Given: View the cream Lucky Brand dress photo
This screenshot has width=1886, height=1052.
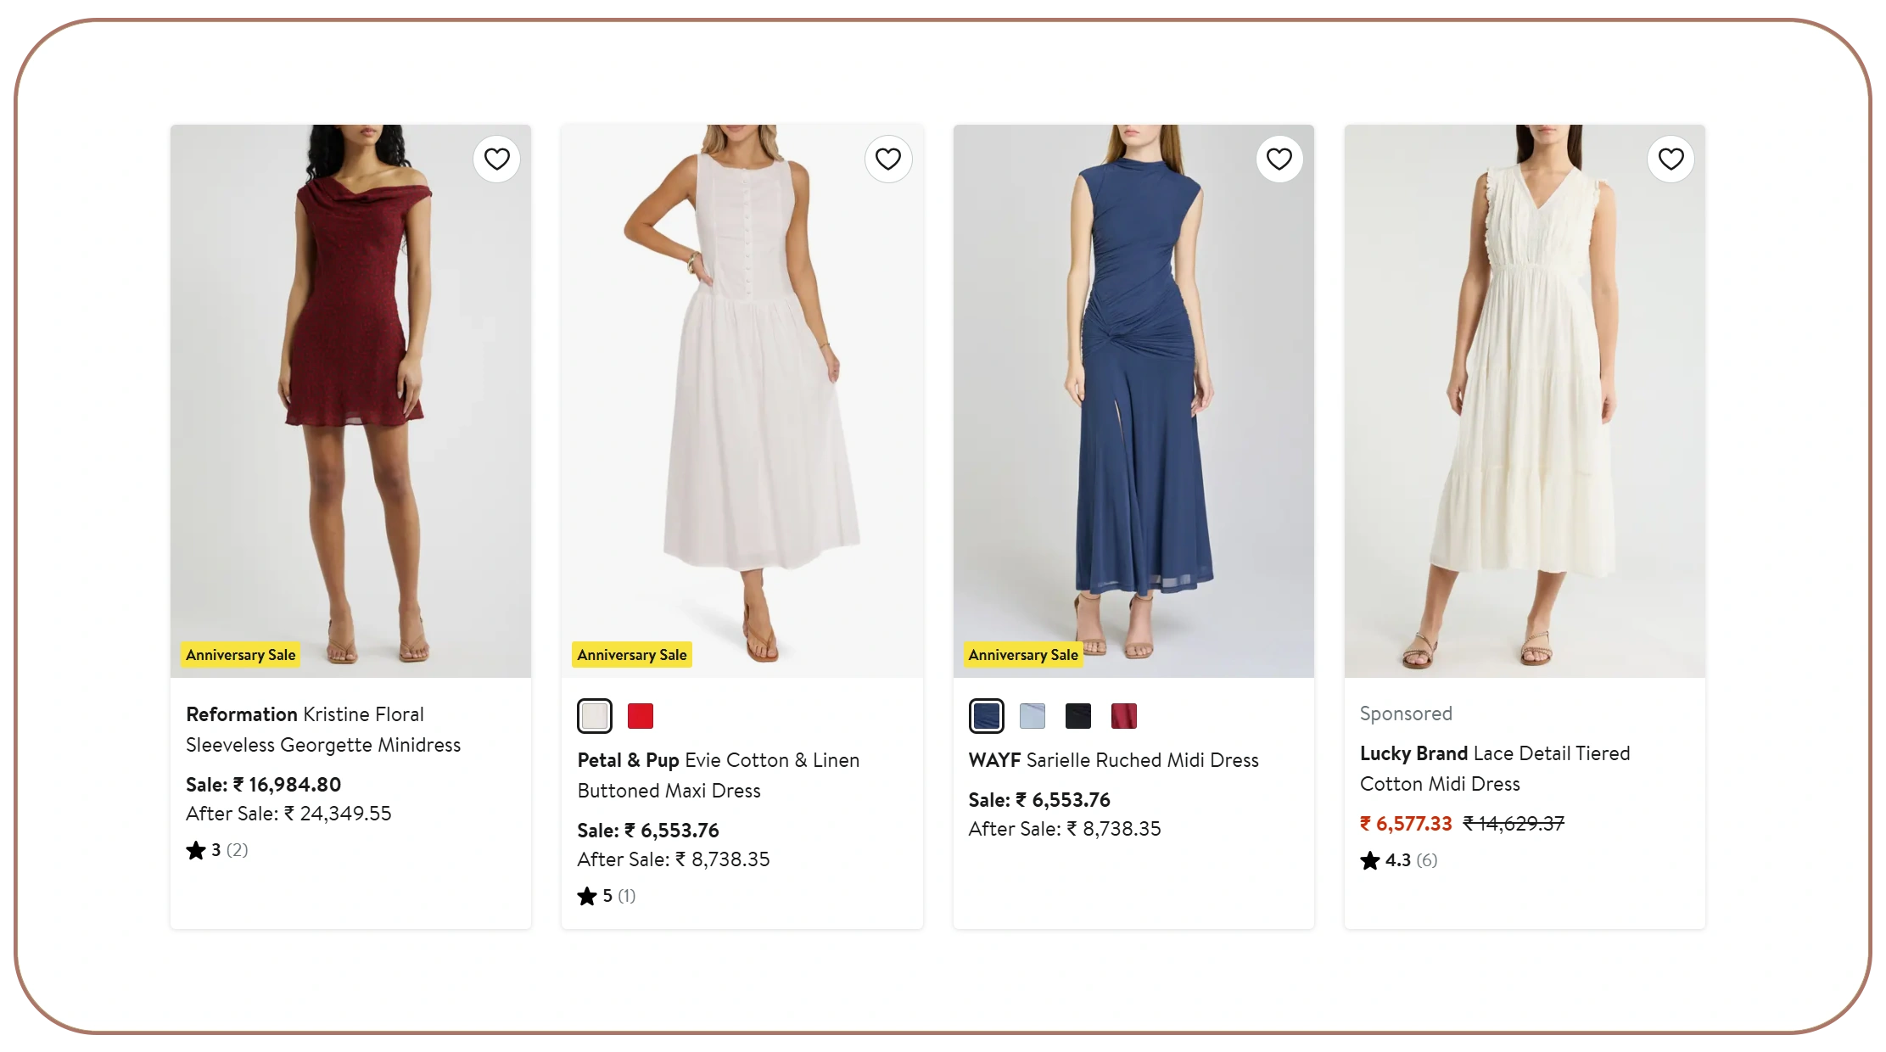Looking at the screenshot, I should (1525, 400).
